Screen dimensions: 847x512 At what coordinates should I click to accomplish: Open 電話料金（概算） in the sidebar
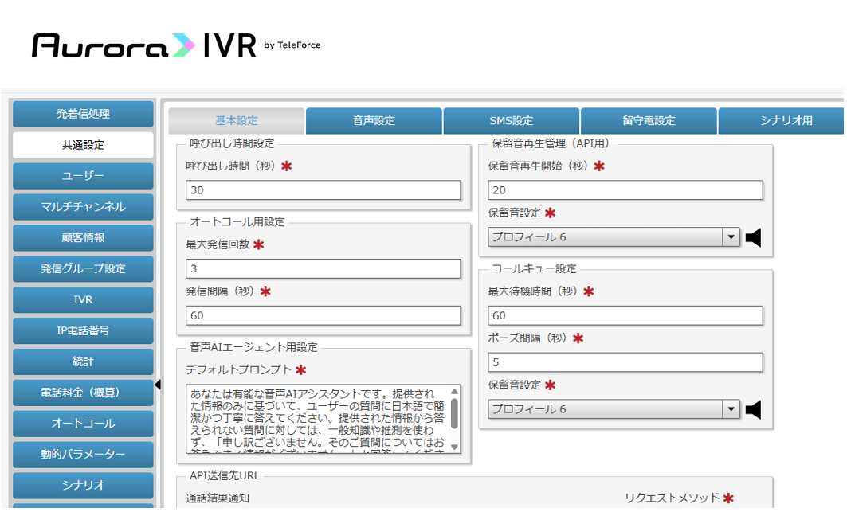(x=83, y=393)
